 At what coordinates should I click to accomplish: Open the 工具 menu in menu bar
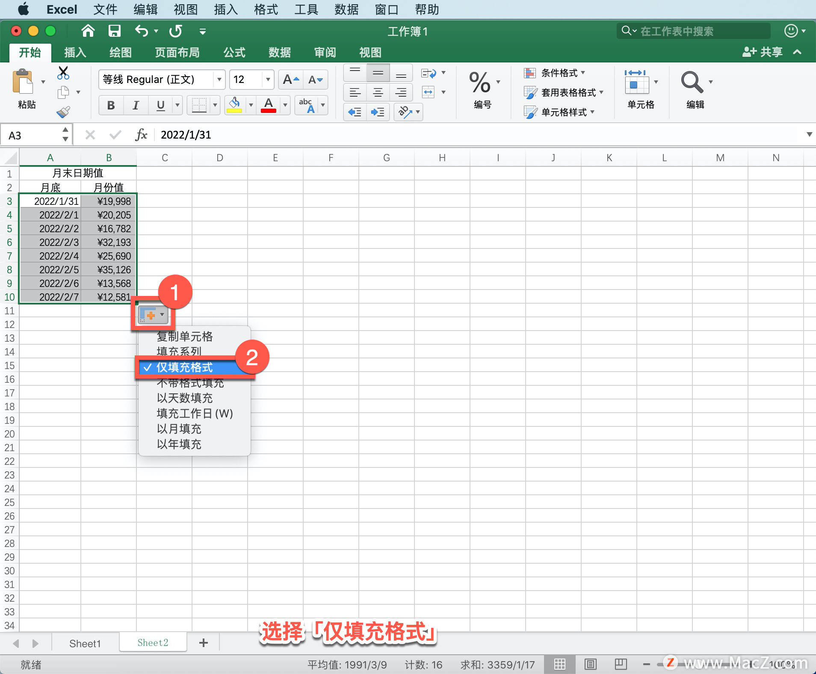pyautogui.click(x=306, y=9)
